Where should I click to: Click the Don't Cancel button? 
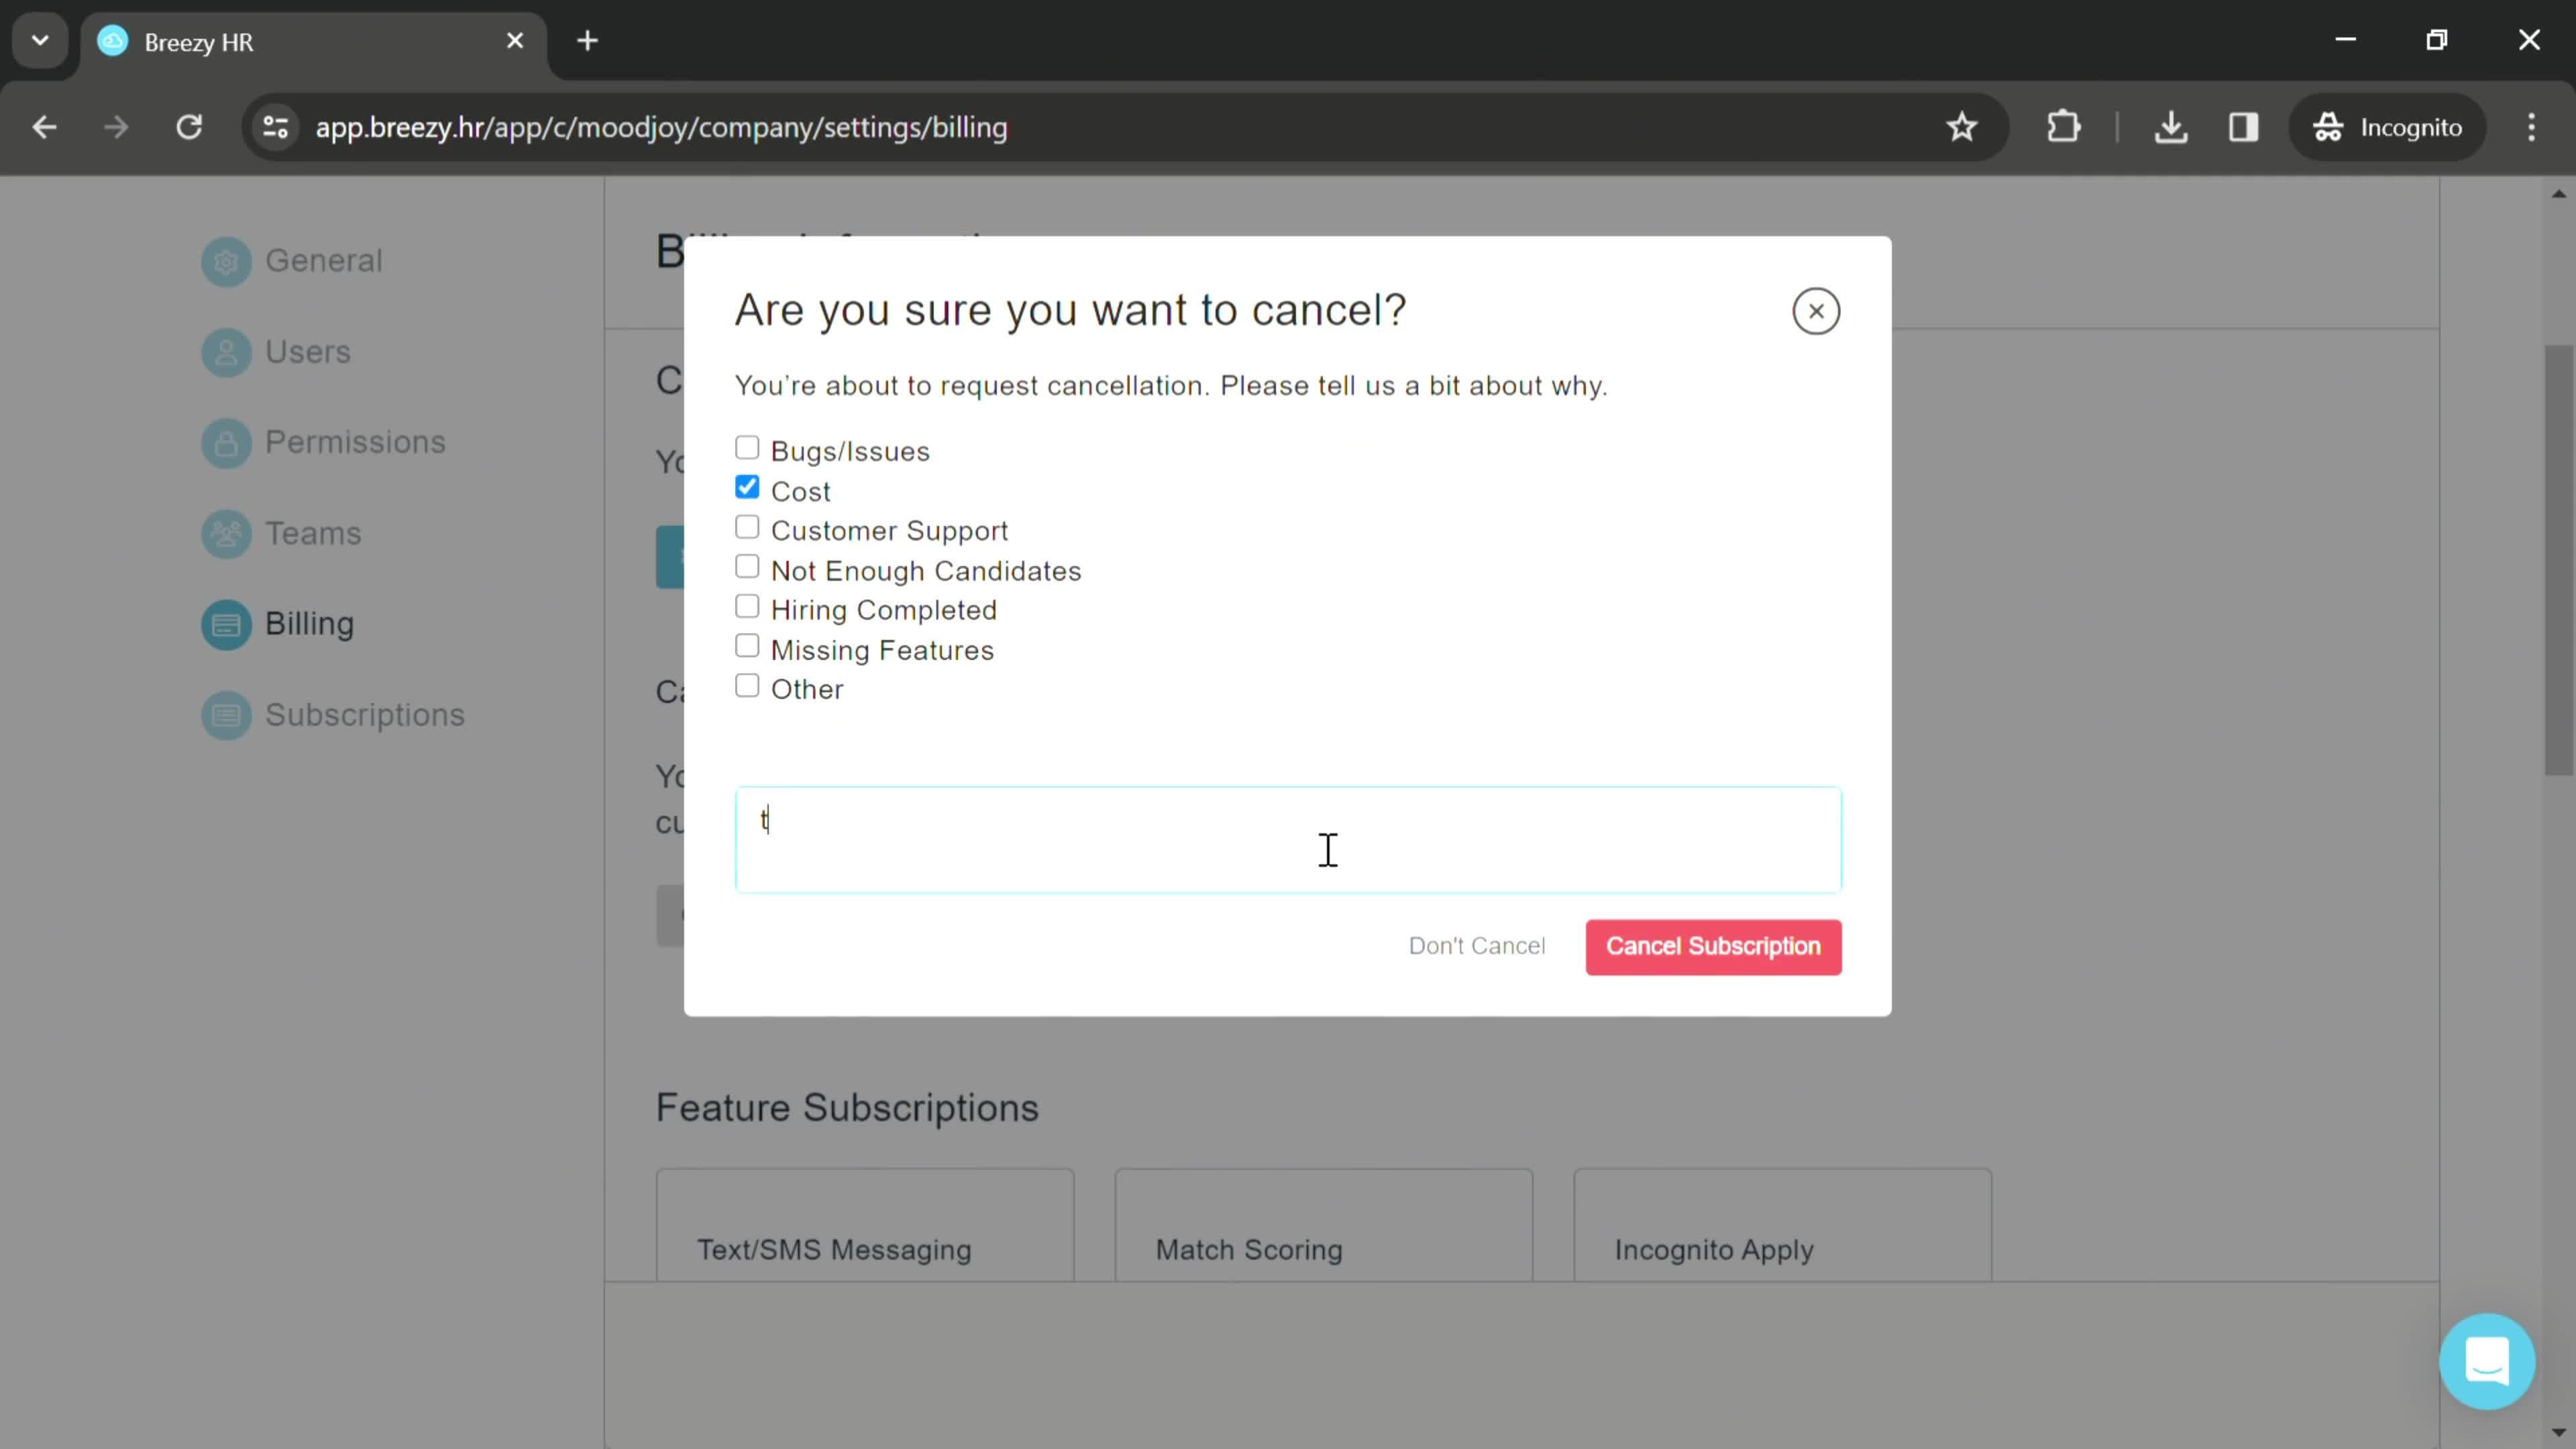[x=1477, y=945]
